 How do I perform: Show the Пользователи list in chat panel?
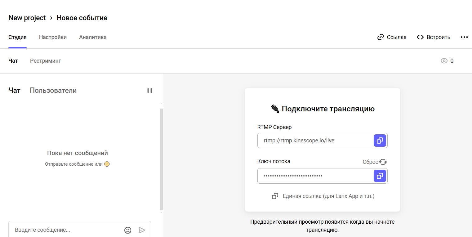tap(53, 90)
